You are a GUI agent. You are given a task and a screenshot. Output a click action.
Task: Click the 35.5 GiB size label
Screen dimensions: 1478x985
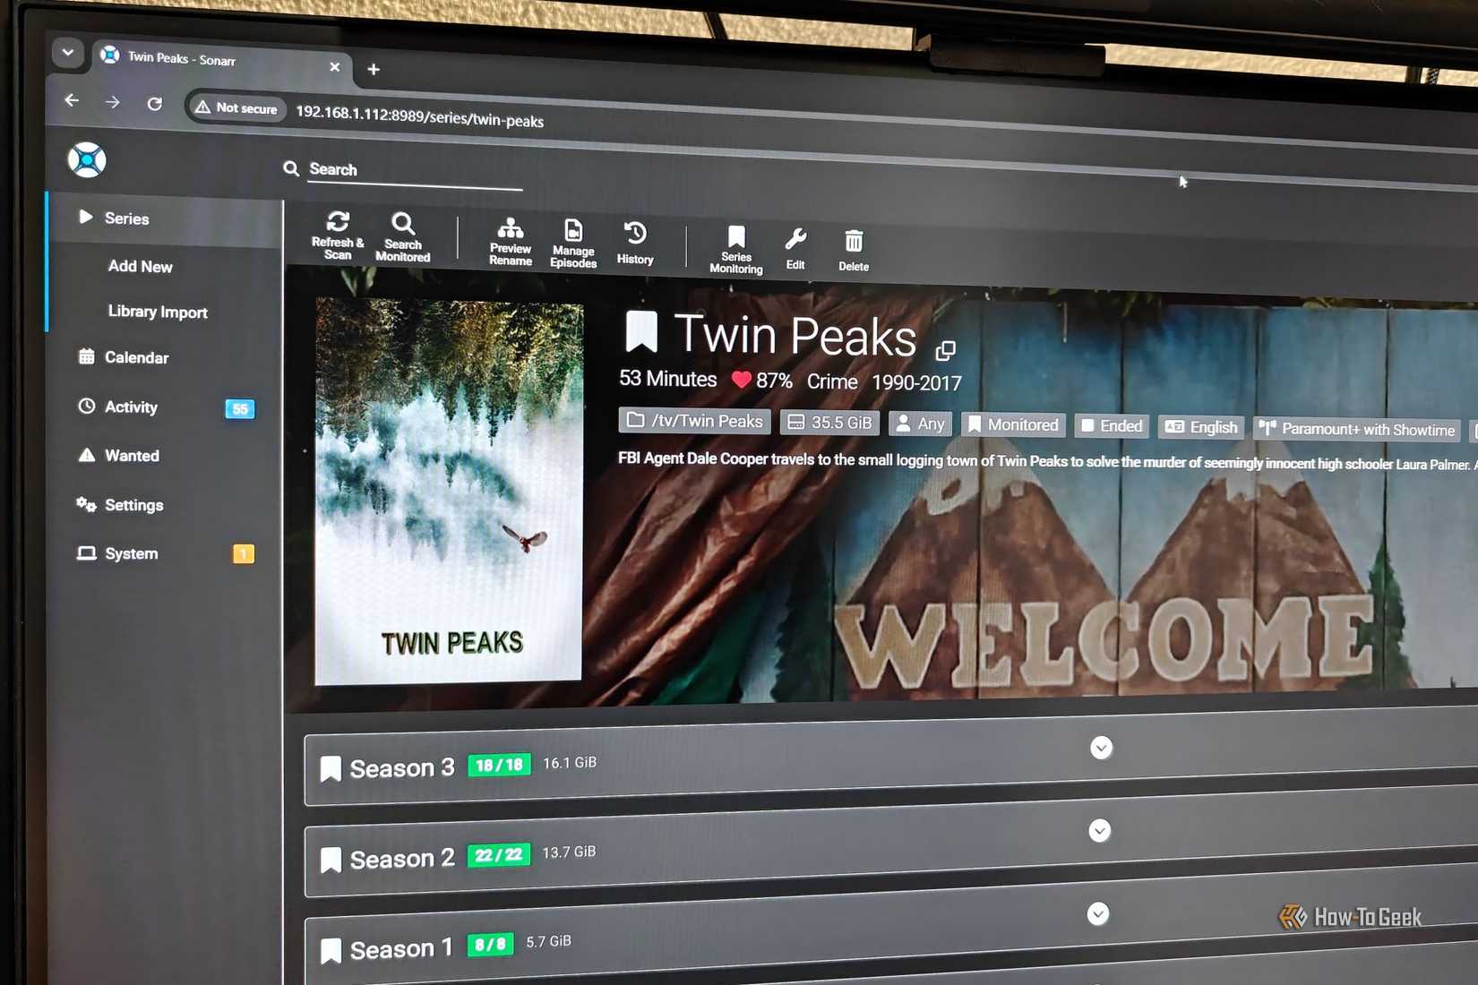(x=830, y=423)
